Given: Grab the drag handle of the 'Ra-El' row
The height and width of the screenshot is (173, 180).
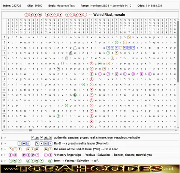Looking at the screenshot, I should (x=2, y=143).
